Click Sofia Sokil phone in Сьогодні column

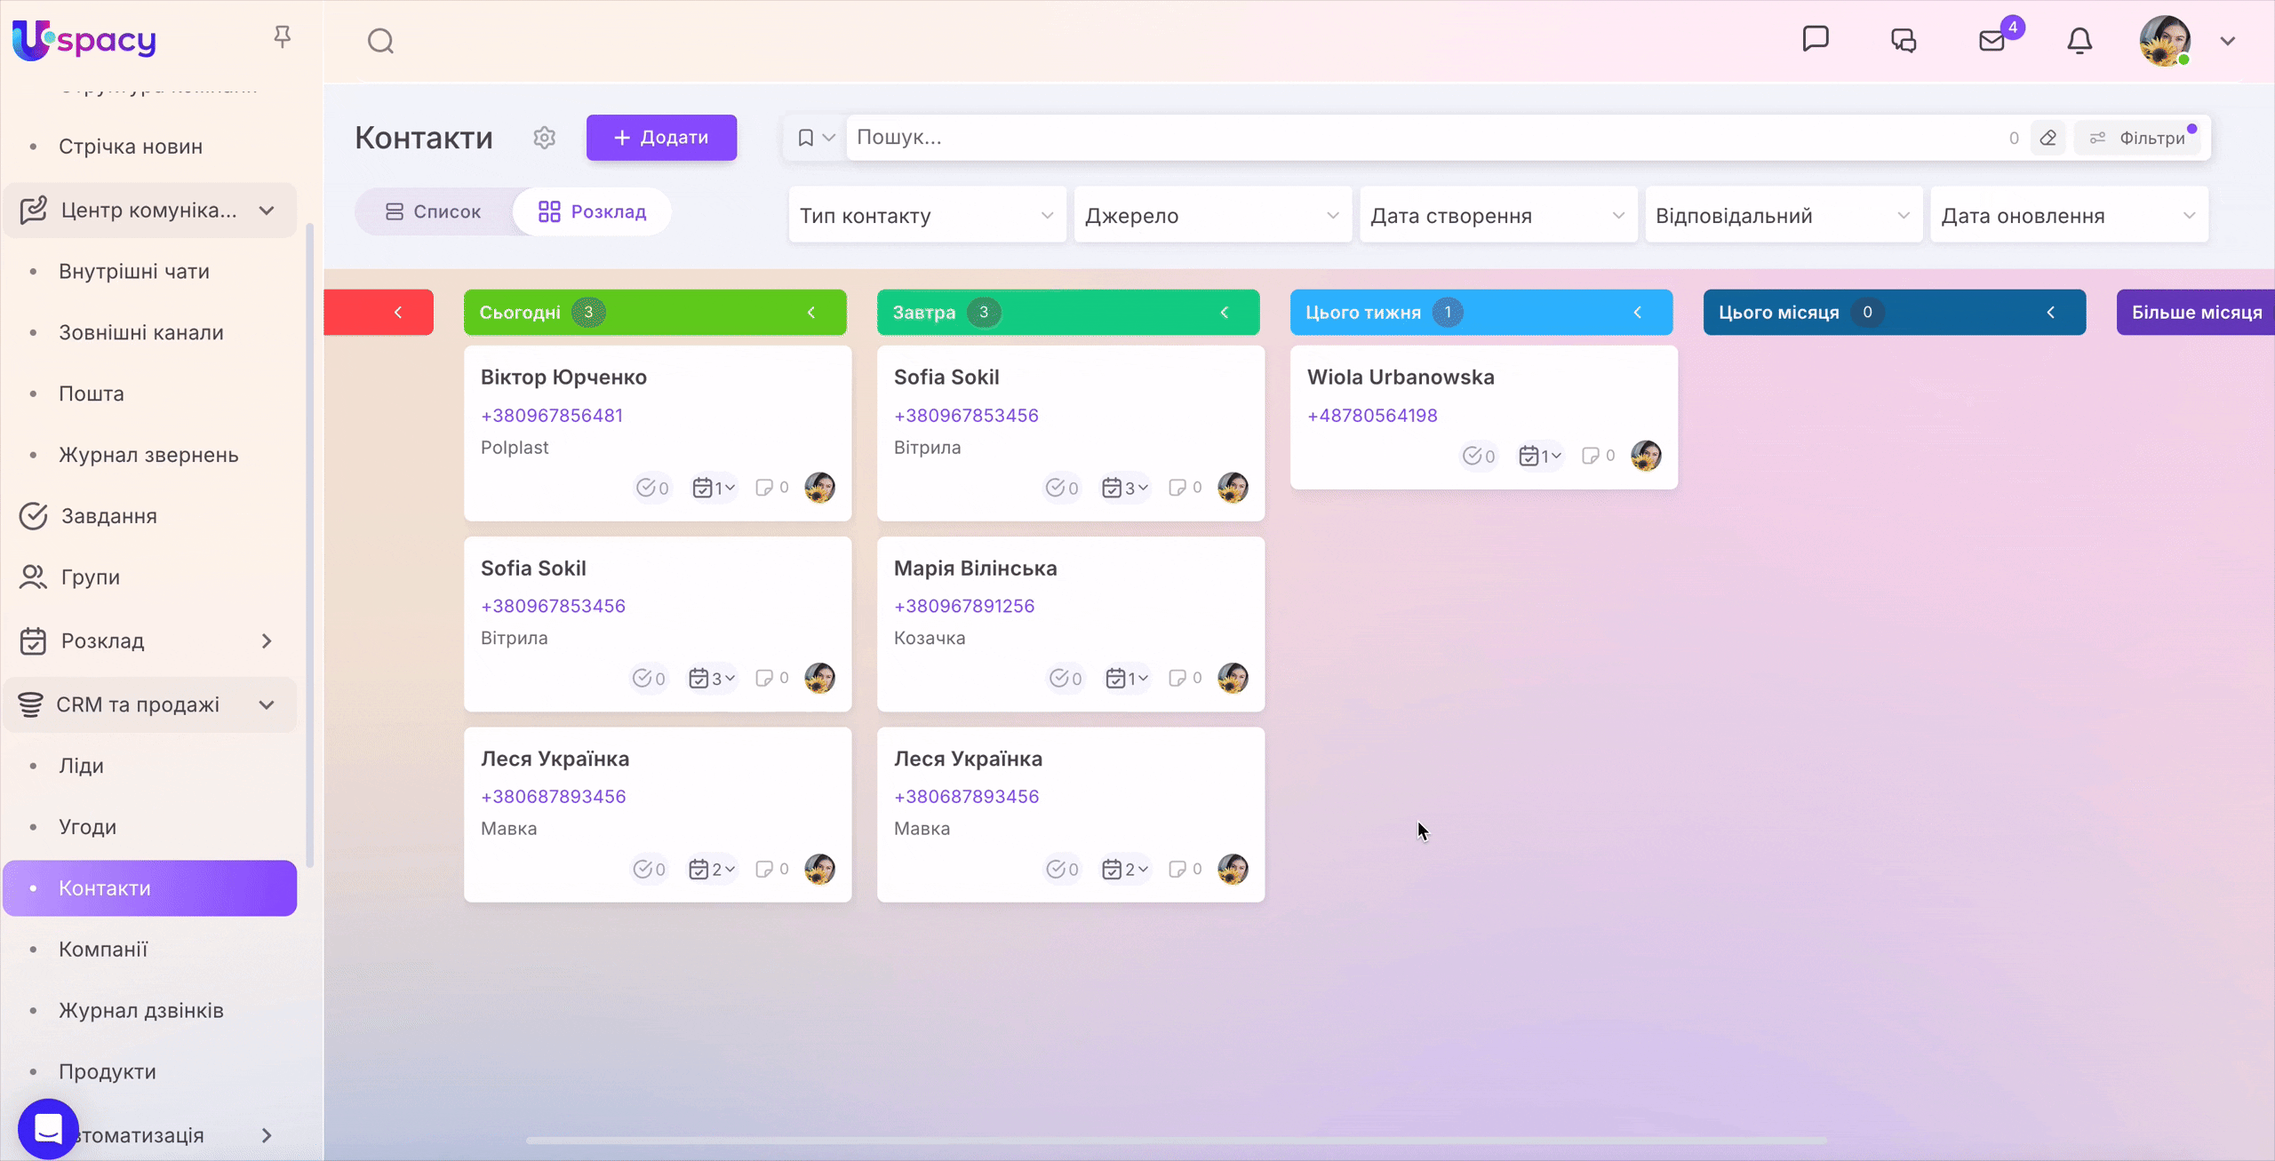[553, 606]
